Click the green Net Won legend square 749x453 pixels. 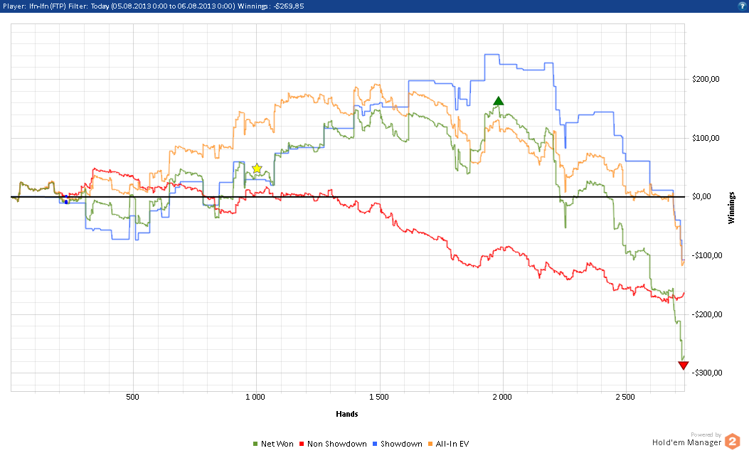tap(256, 444)
